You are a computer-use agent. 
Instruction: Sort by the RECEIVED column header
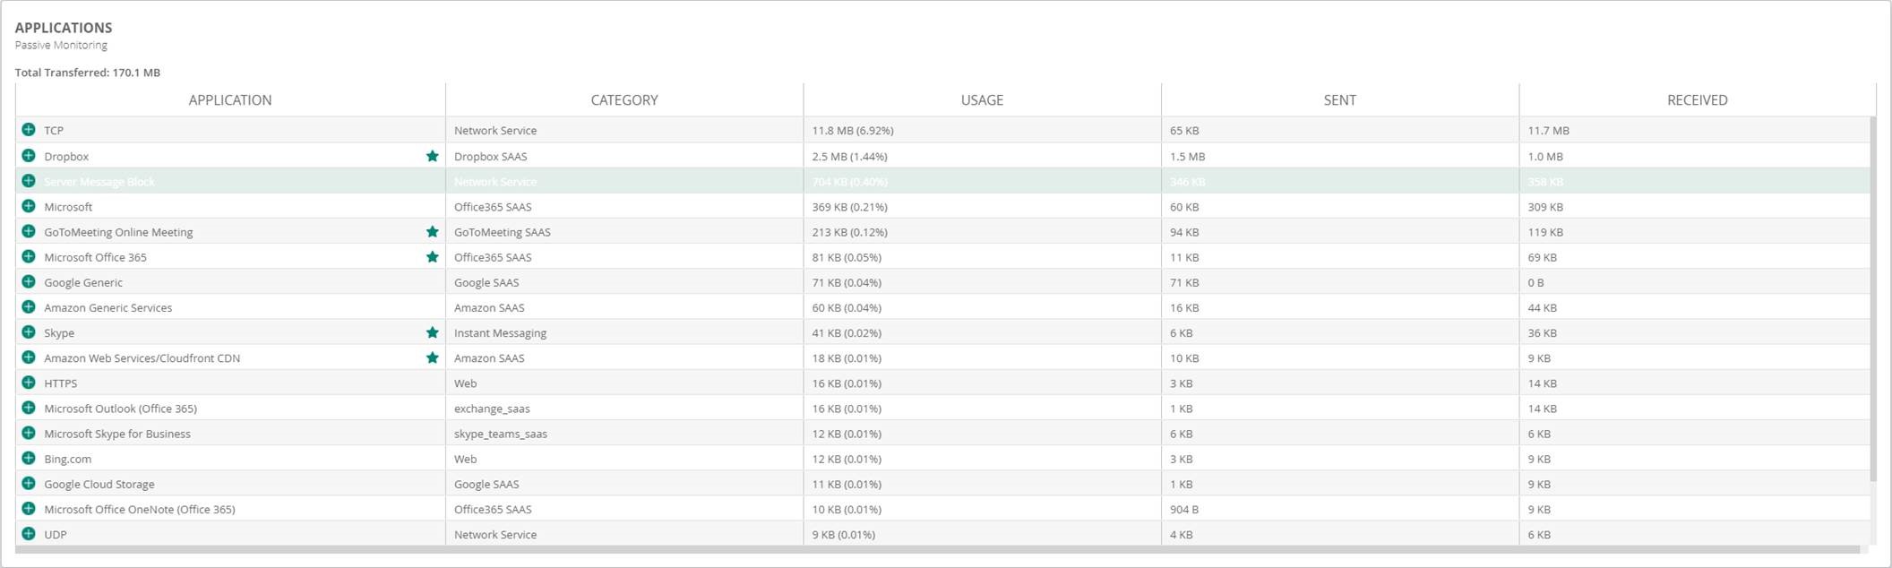pyautogui.click(x=1698, y=100)
